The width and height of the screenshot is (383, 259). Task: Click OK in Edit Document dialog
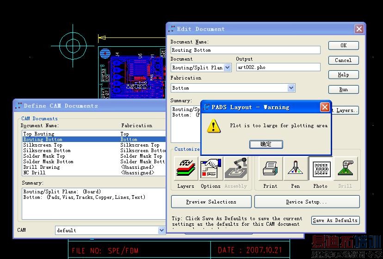point(343,45)
